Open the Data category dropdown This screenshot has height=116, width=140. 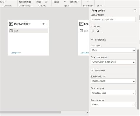point(113,93)
